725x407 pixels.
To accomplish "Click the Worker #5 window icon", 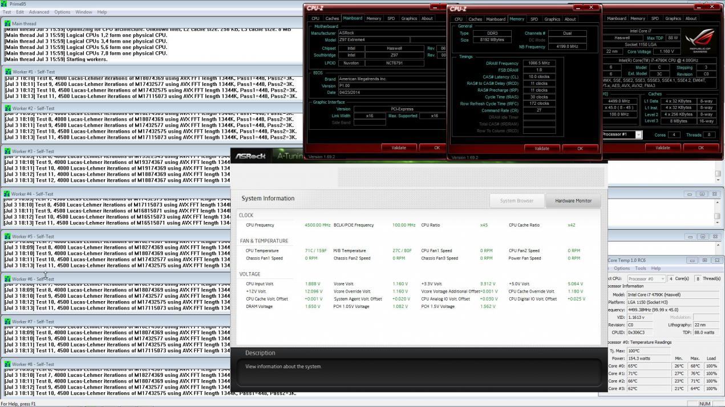I will point(7,236).
